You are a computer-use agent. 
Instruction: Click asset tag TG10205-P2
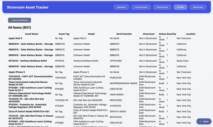point(62,100)
